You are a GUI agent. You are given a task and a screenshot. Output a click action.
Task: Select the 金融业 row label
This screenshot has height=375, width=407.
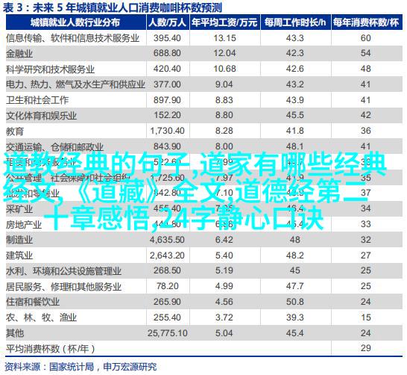coord(19,54)
